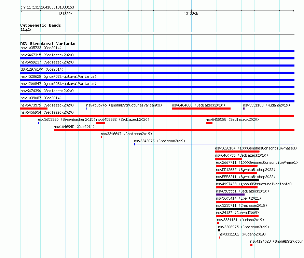Click nsv6459237 (Sedlazeck2020) label
This screenshot has width=304, height=258.
tap(47, 62)
